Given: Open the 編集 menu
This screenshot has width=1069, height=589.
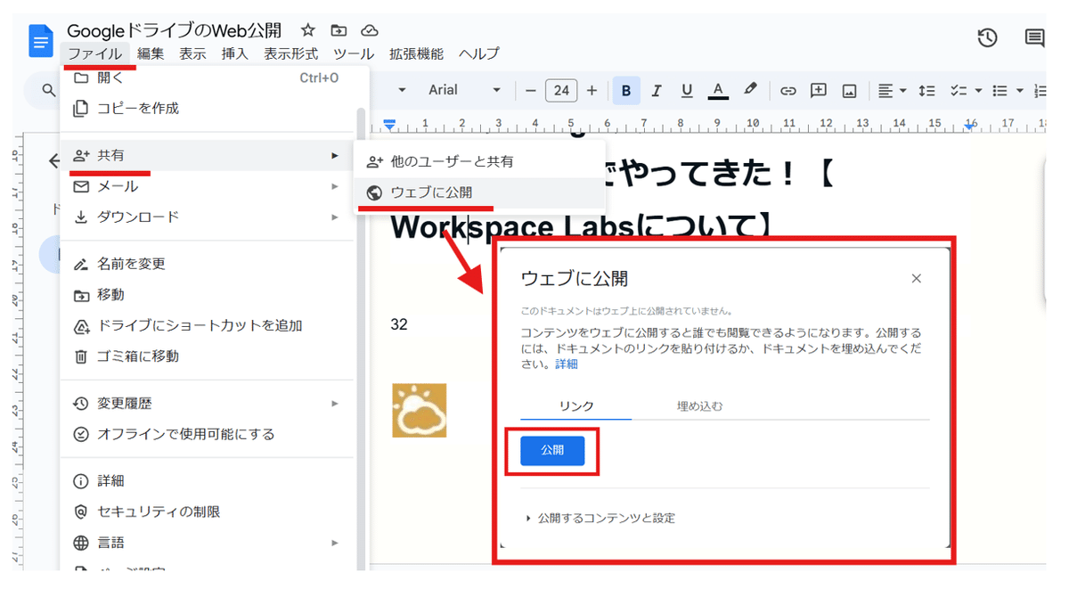Looking at the screenshot, I should (151, 53).
